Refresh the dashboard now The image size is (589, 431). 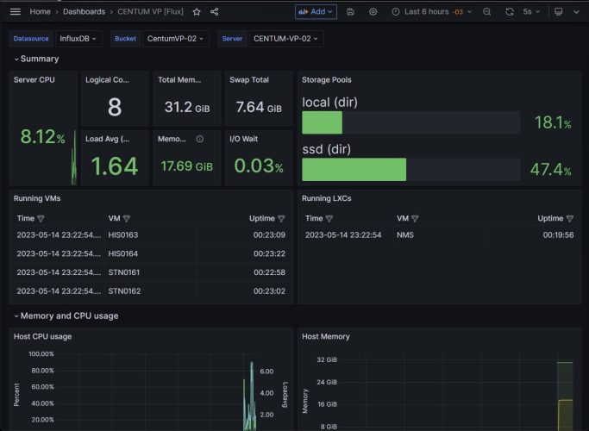pyautogui.click(x=510, y=12)
